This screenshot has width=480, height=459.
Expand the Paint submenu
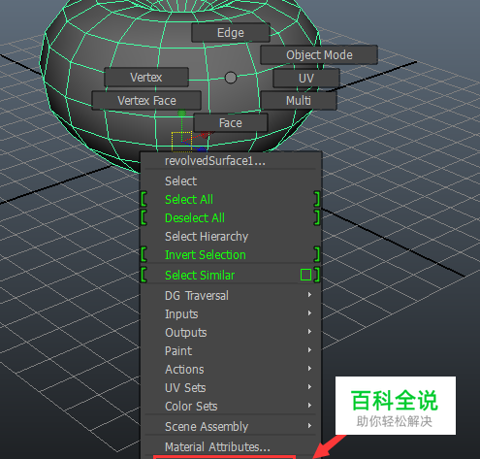click(x=231, y=350)
